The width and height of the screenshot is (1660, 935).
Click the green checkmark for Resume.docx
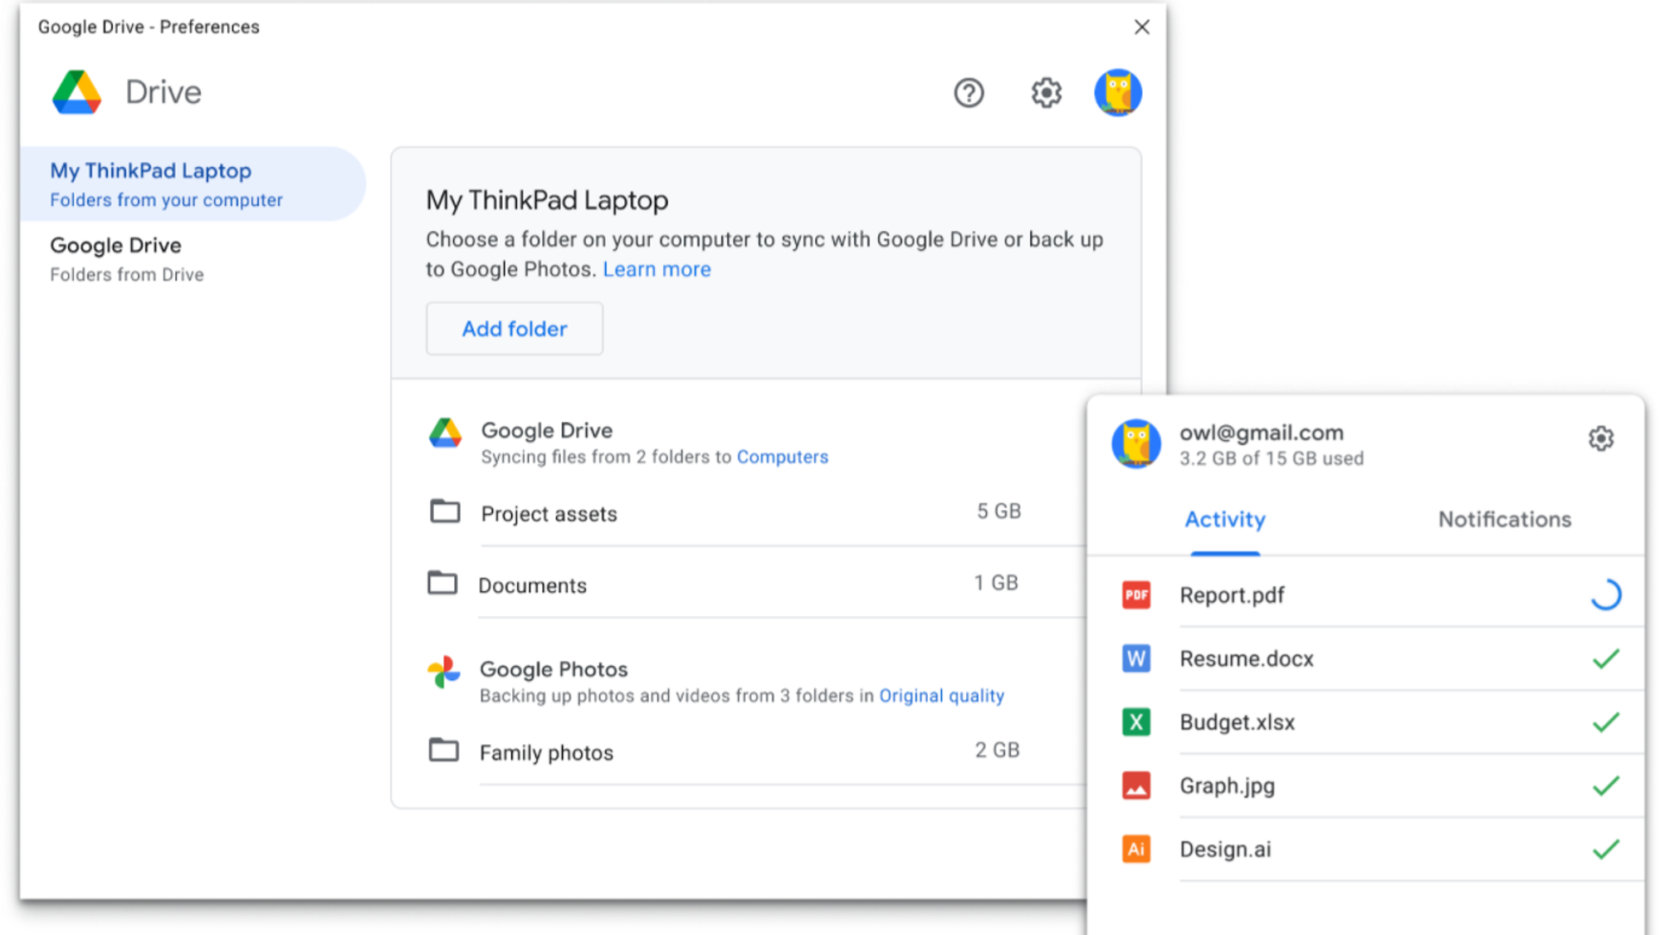1606,658
